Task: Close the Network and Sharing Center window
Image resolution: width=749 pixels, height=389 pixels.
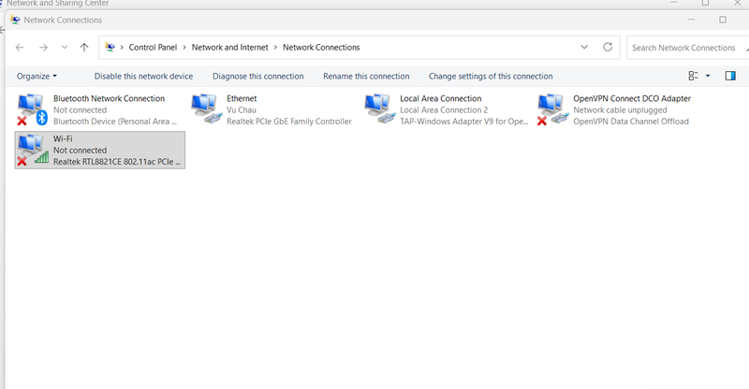Action: click(738, 3)
